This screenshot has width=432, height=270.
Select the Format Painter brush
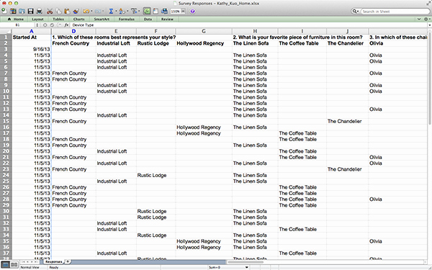76,12
